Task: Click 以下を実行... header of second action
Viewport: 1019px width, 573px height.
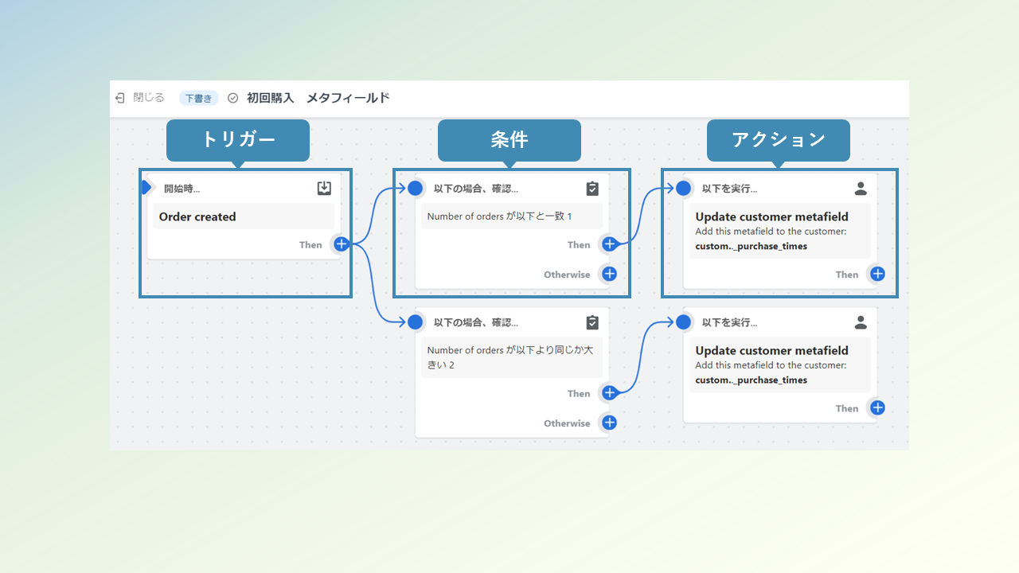Action: click(729, 322)
